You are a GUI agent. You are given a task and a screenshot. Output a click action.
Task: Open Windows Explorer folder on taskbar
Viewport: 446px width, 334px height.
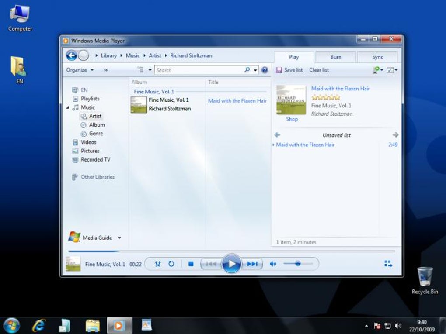click(x=93, y=325)
